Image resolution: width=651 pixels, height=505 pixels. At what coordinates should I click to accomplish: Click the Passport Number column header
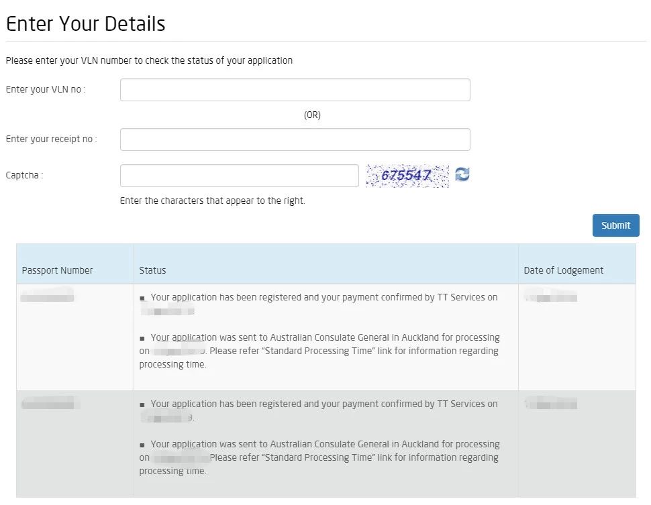pyautogui.click(x=57, y=270)
